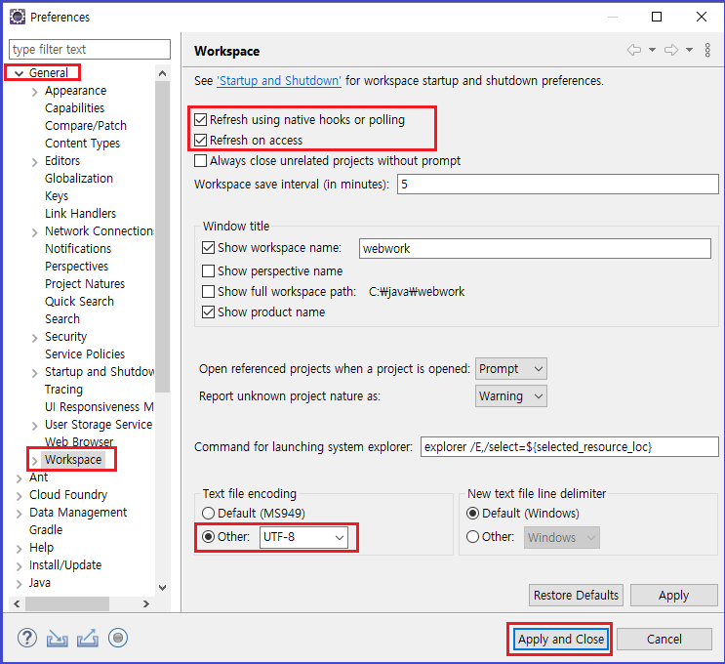Expand the Appearance tree node
Viewport: 725px width, 664px height.
35,92
